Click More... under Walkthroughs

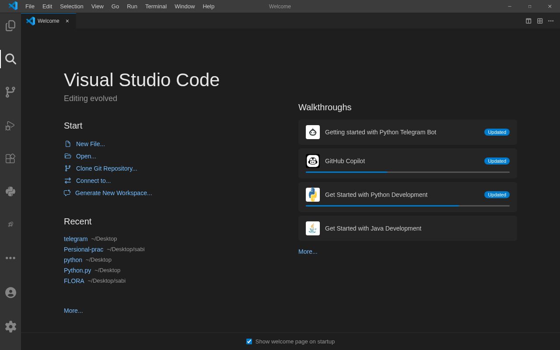pos(308,252)
